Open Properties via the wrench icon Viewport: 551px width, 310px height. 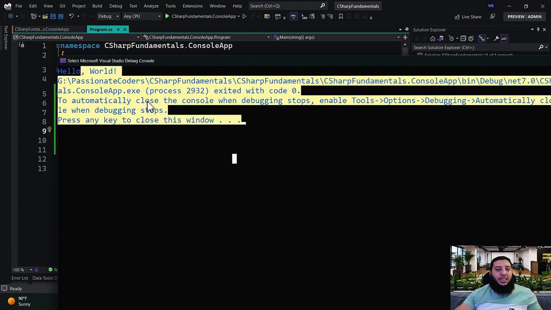(496, 38)
